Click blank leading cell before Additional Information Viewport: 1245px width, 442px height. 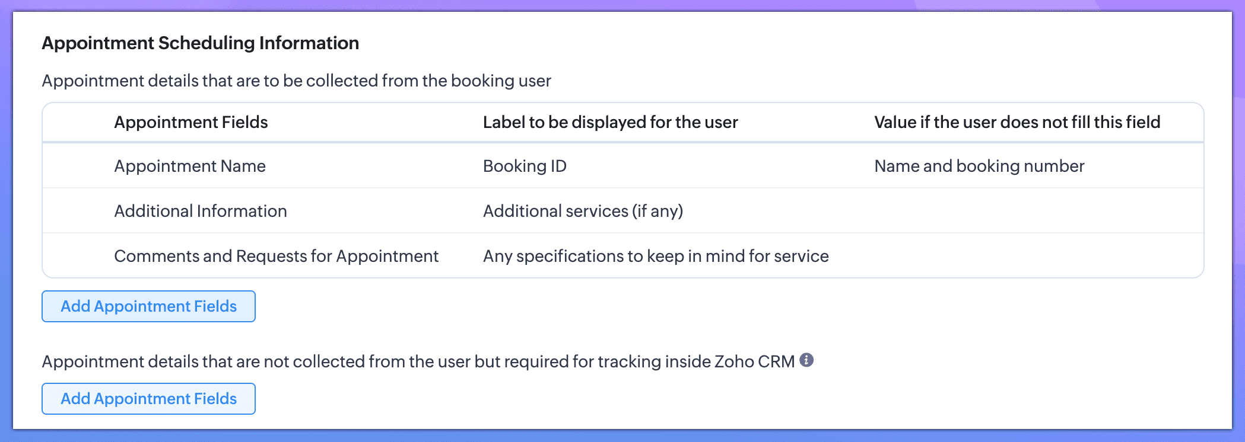click(77, 211)
